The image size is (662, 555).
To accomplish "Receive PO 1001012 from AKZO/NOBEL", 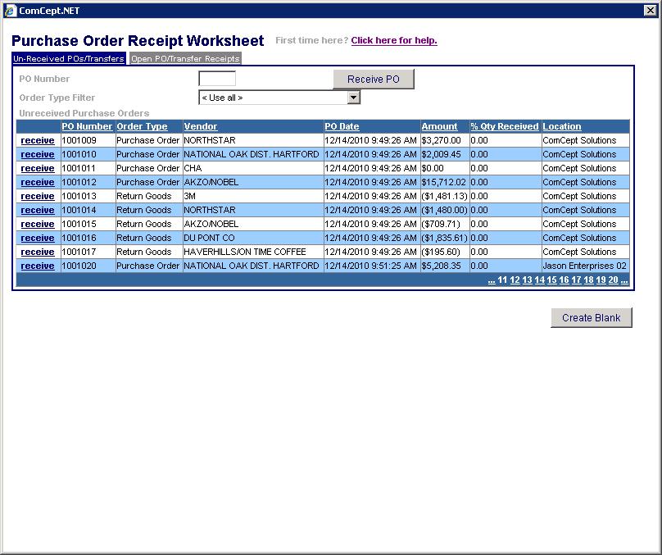I will (38, 183).
